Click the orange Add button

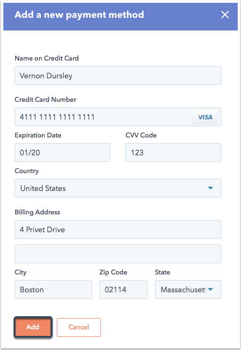pyautogui.click(x=33, y=327)
